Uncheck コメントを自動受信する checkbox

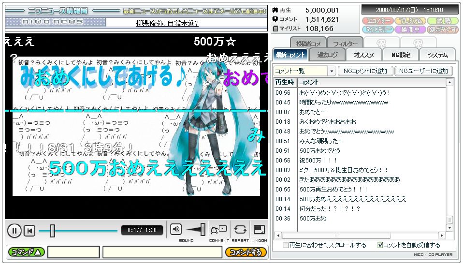pos(380,245)
